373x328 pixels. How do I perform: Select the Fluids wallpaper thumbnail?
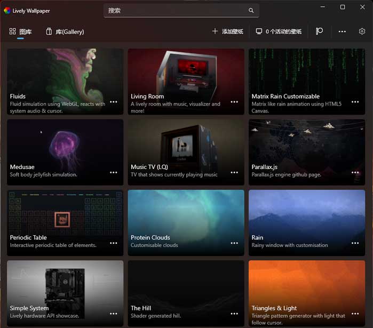tap(65, 82)
